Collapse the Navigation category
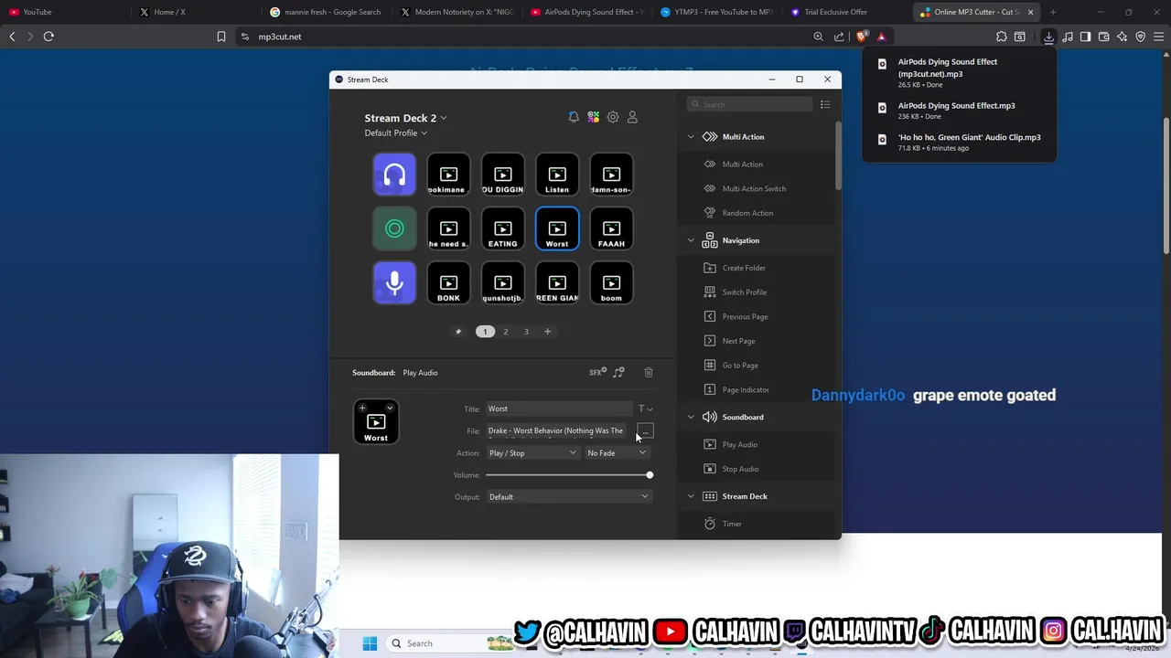Image resolution: width=1171 pixels, height=658 pixels. click(691, 240)
